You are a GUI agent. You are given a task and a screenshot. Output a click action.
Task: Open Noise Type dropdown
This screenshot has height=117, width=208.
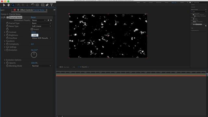click(x=41, y=26)
